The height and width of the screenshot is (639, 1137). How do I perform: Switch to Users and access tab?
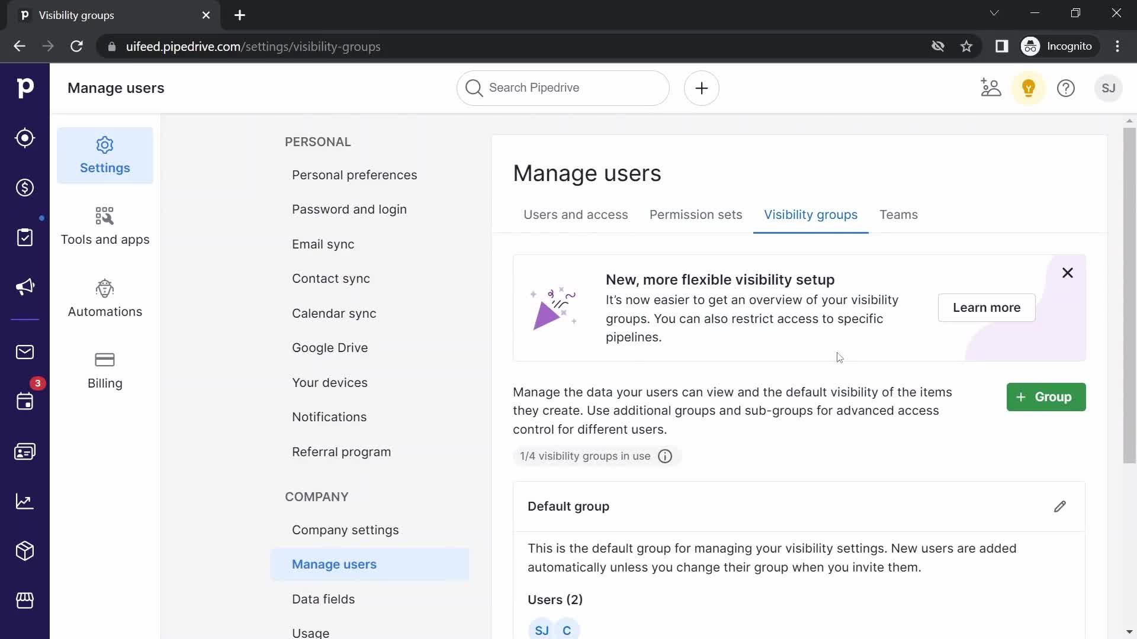click(x=576, y=215)
